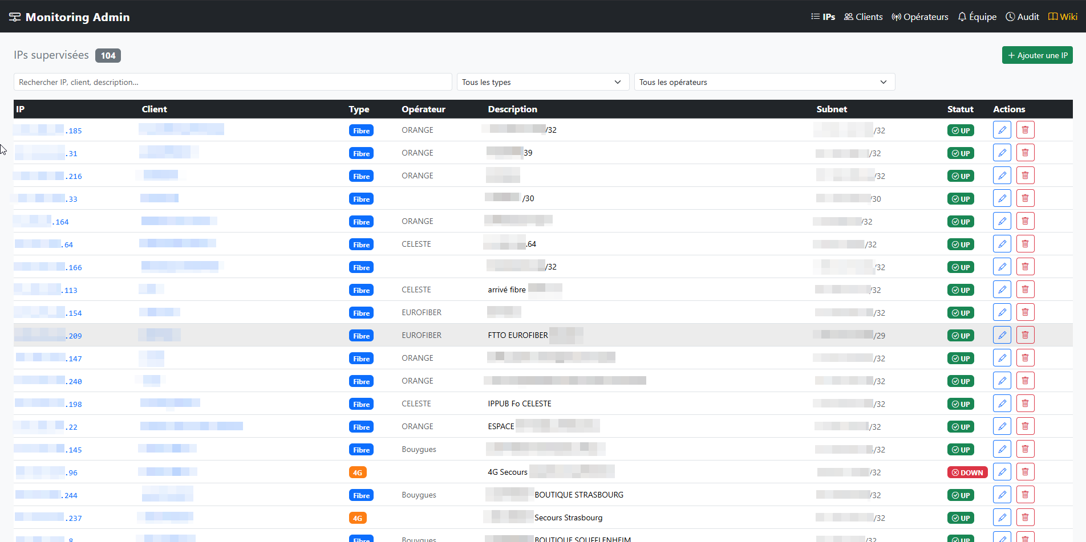Edit the 4G Secours DOWN row
The width and height of the screenshot is (1086, 542).
pyautogui.click(x=1002, y=472)
